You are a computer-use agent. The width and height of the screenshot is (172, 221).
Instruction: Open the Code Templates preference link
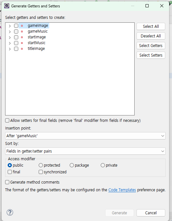122,190
